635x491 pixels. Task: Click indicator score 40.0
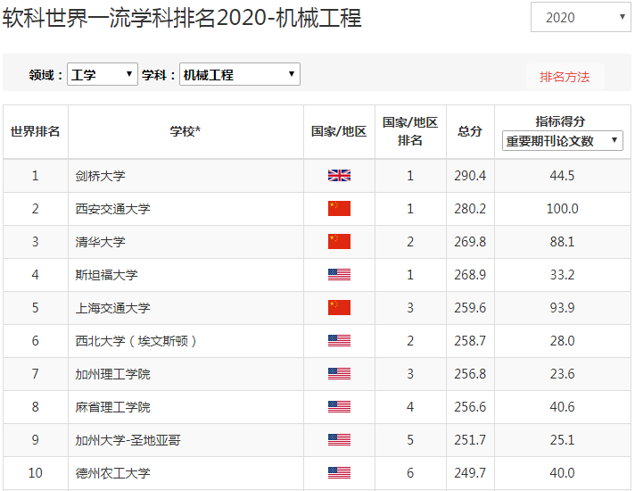click(563, 473)
